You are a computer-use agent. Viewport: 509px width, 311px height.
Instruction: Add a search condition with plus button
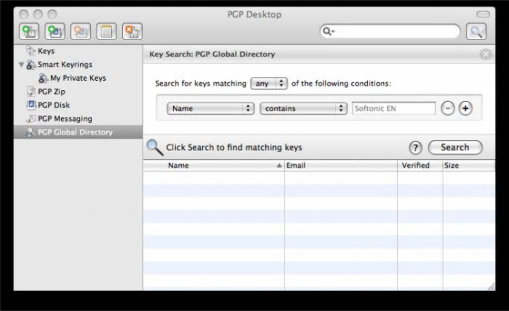[465, 108]
